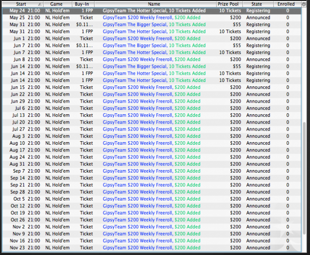
Task: Select the Oct 12 Weekly Freeroll row
Action: [151, 206]
